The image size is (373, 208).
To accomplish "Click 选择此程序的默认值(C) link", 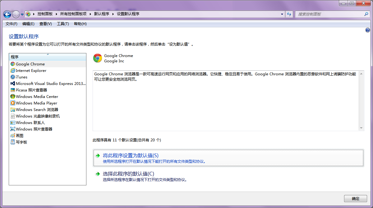I will click(x=128, y=174).
